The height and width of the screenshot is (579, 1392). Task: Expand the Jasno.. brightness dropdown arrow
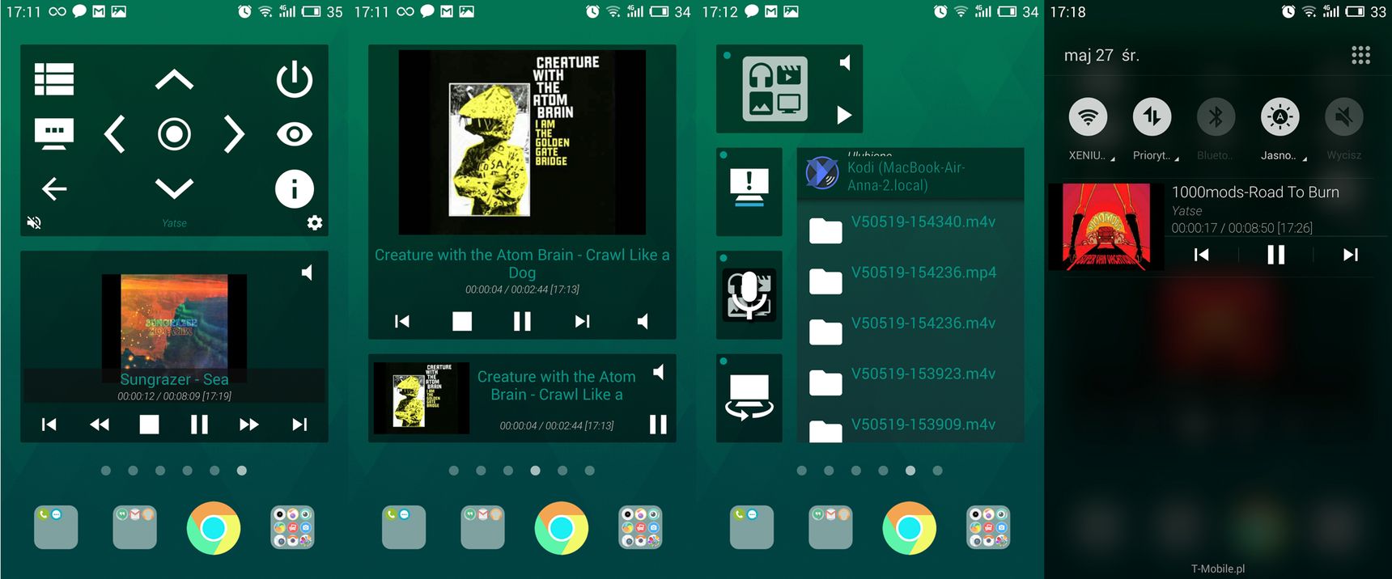click(x=1305, y=158)
